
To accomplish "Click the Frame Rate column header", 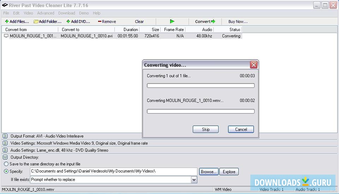I will tap(173, 30).
